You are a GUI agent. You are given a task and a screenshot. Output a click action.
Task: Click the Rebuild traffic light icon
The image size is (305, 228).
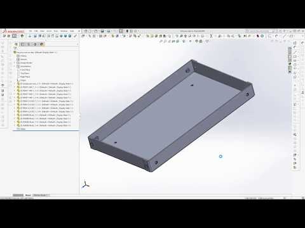[x=127, y=31]
